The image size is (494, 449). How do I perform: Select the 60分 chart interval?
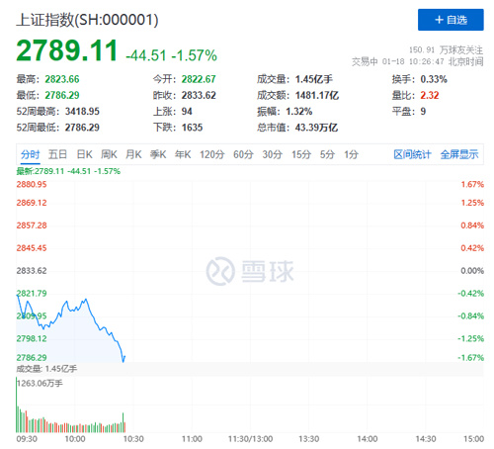243,154
